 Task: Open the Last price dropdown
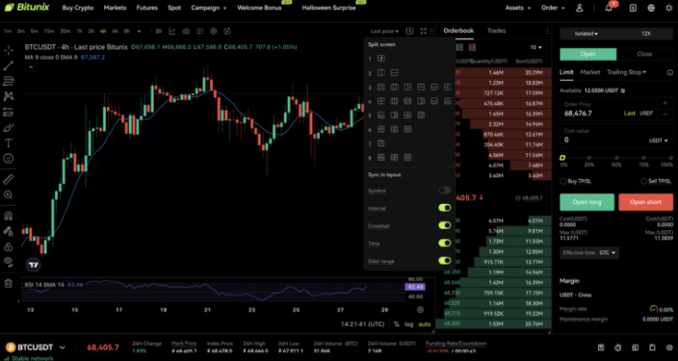[x=384, y=31]
